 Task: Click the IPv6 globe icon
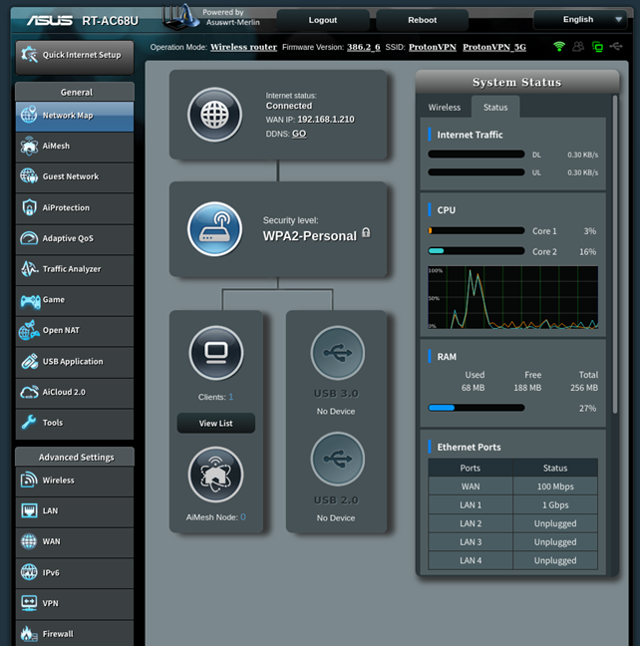tap(29, 572)
